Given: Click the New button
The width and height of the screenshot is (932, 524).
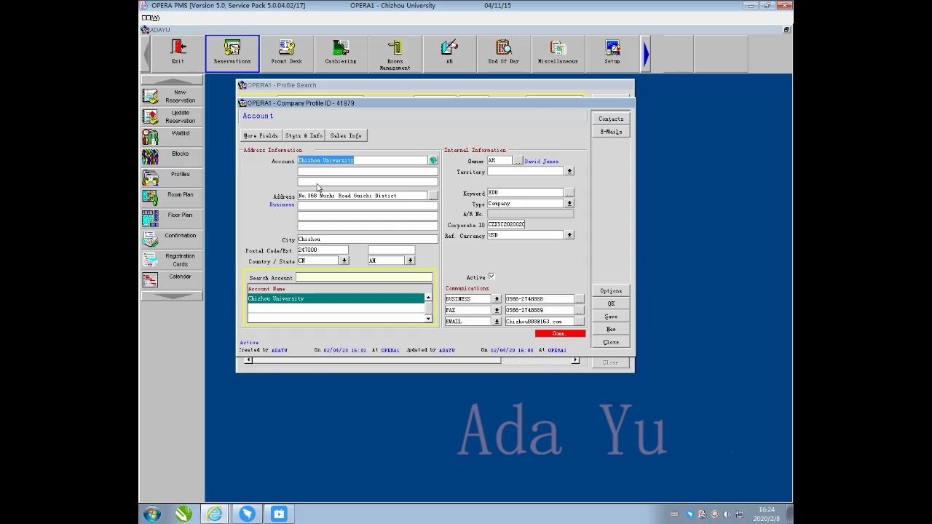Looking at the screenshot, I should tap(611, 329).
